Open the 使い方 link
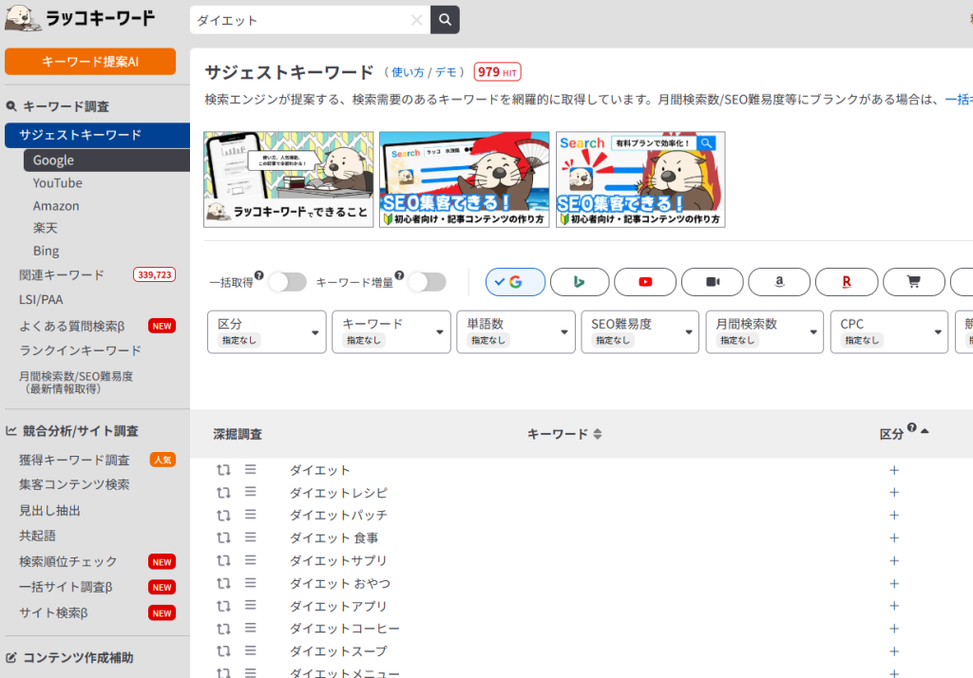 [x=407, y=72]
